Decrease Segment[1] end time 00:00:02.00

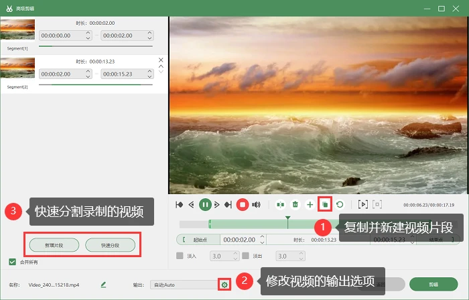click(x=149, y=38)
